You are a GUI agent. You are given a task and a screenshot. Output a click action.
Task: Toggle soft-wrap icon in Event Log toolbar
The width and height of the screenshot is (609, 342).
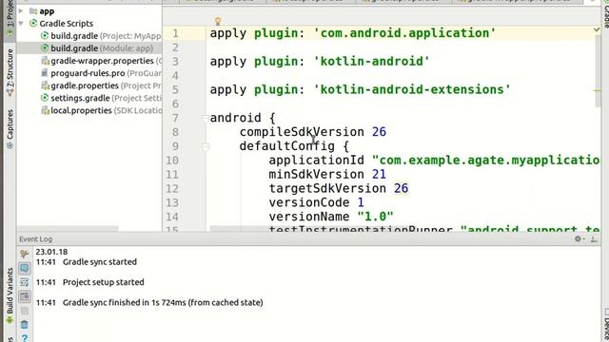pyautogui.click(x=24, y=282)
